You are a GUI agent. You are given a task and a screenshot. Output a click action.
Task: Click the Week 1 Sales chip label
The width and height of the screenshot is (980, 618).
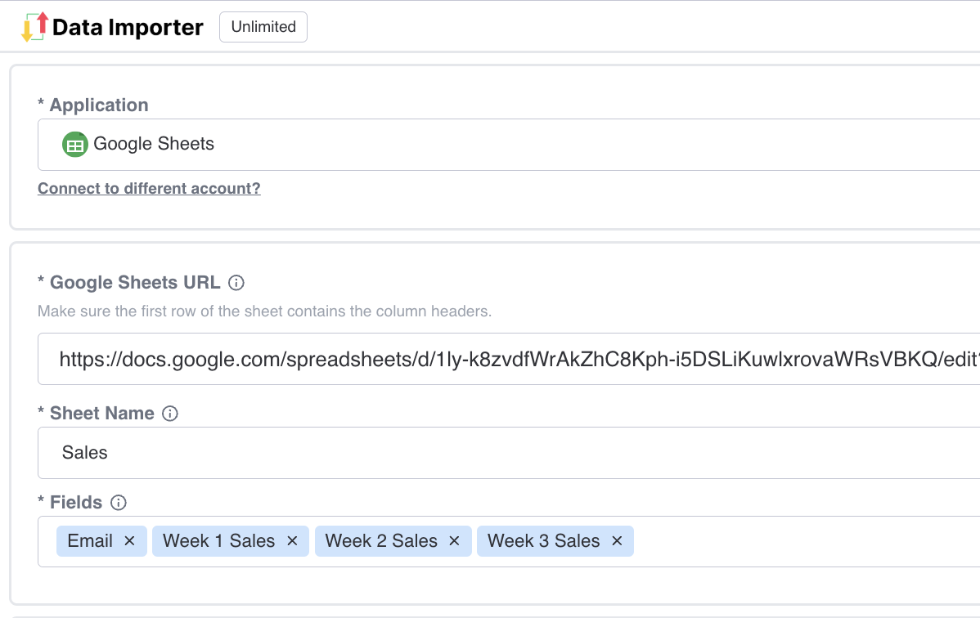coord(218,540)
